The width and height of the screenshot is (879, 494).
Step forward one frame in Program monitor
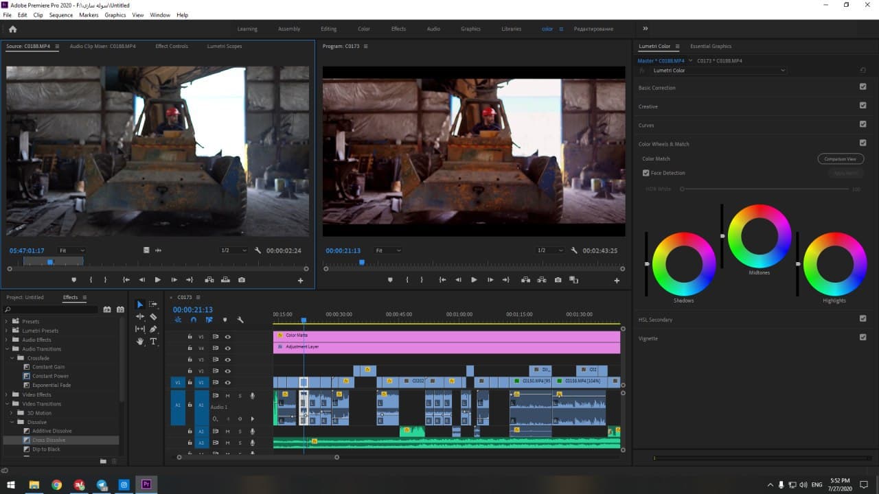490,280
